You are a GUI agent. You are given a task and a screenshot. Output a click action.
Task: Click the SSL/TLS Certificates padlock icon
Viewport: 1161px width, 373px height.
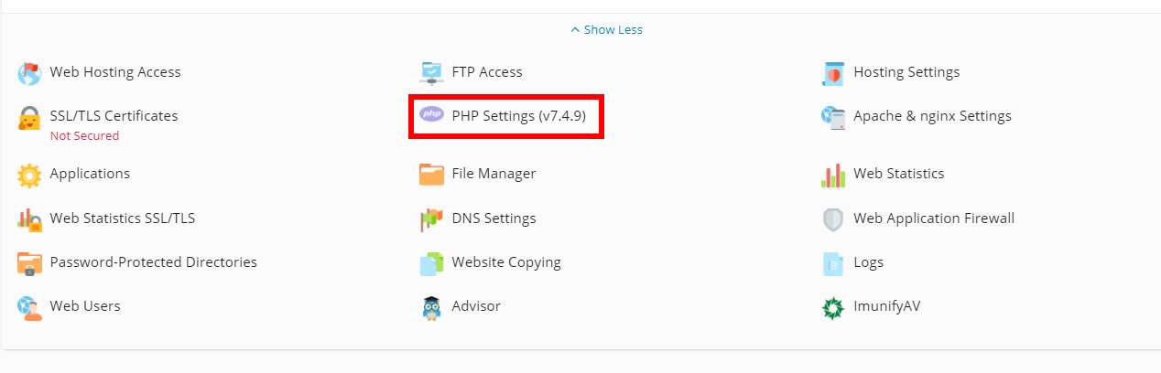coord(29,118)
